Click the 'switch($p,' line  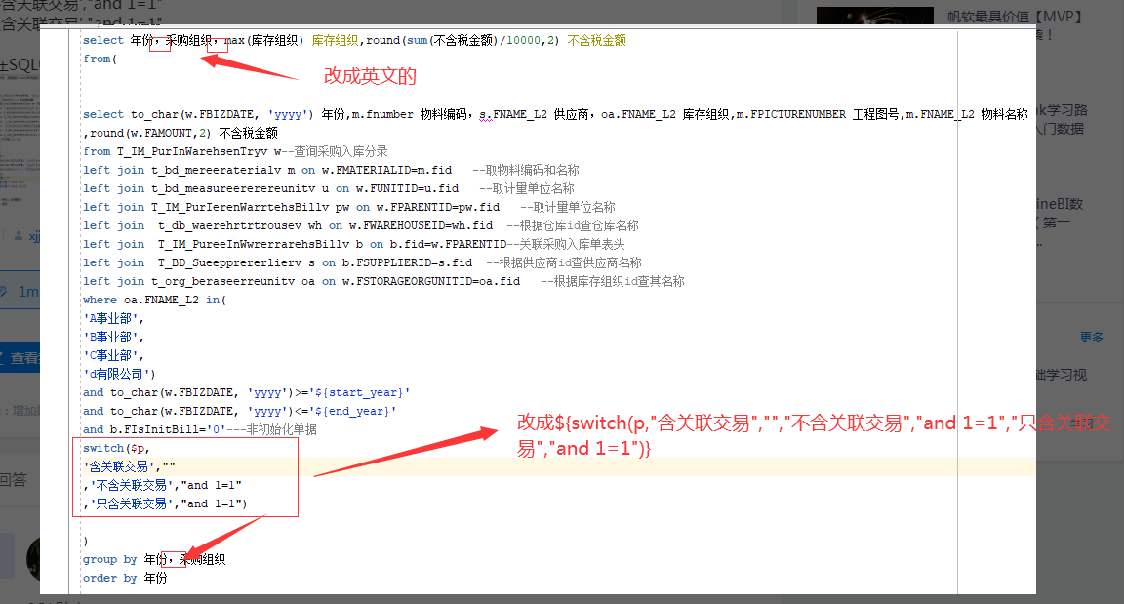[116, 449]
